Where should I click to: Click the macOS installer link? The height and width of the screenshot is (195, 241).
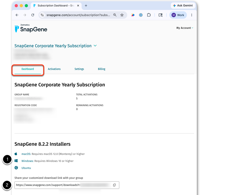26,154
